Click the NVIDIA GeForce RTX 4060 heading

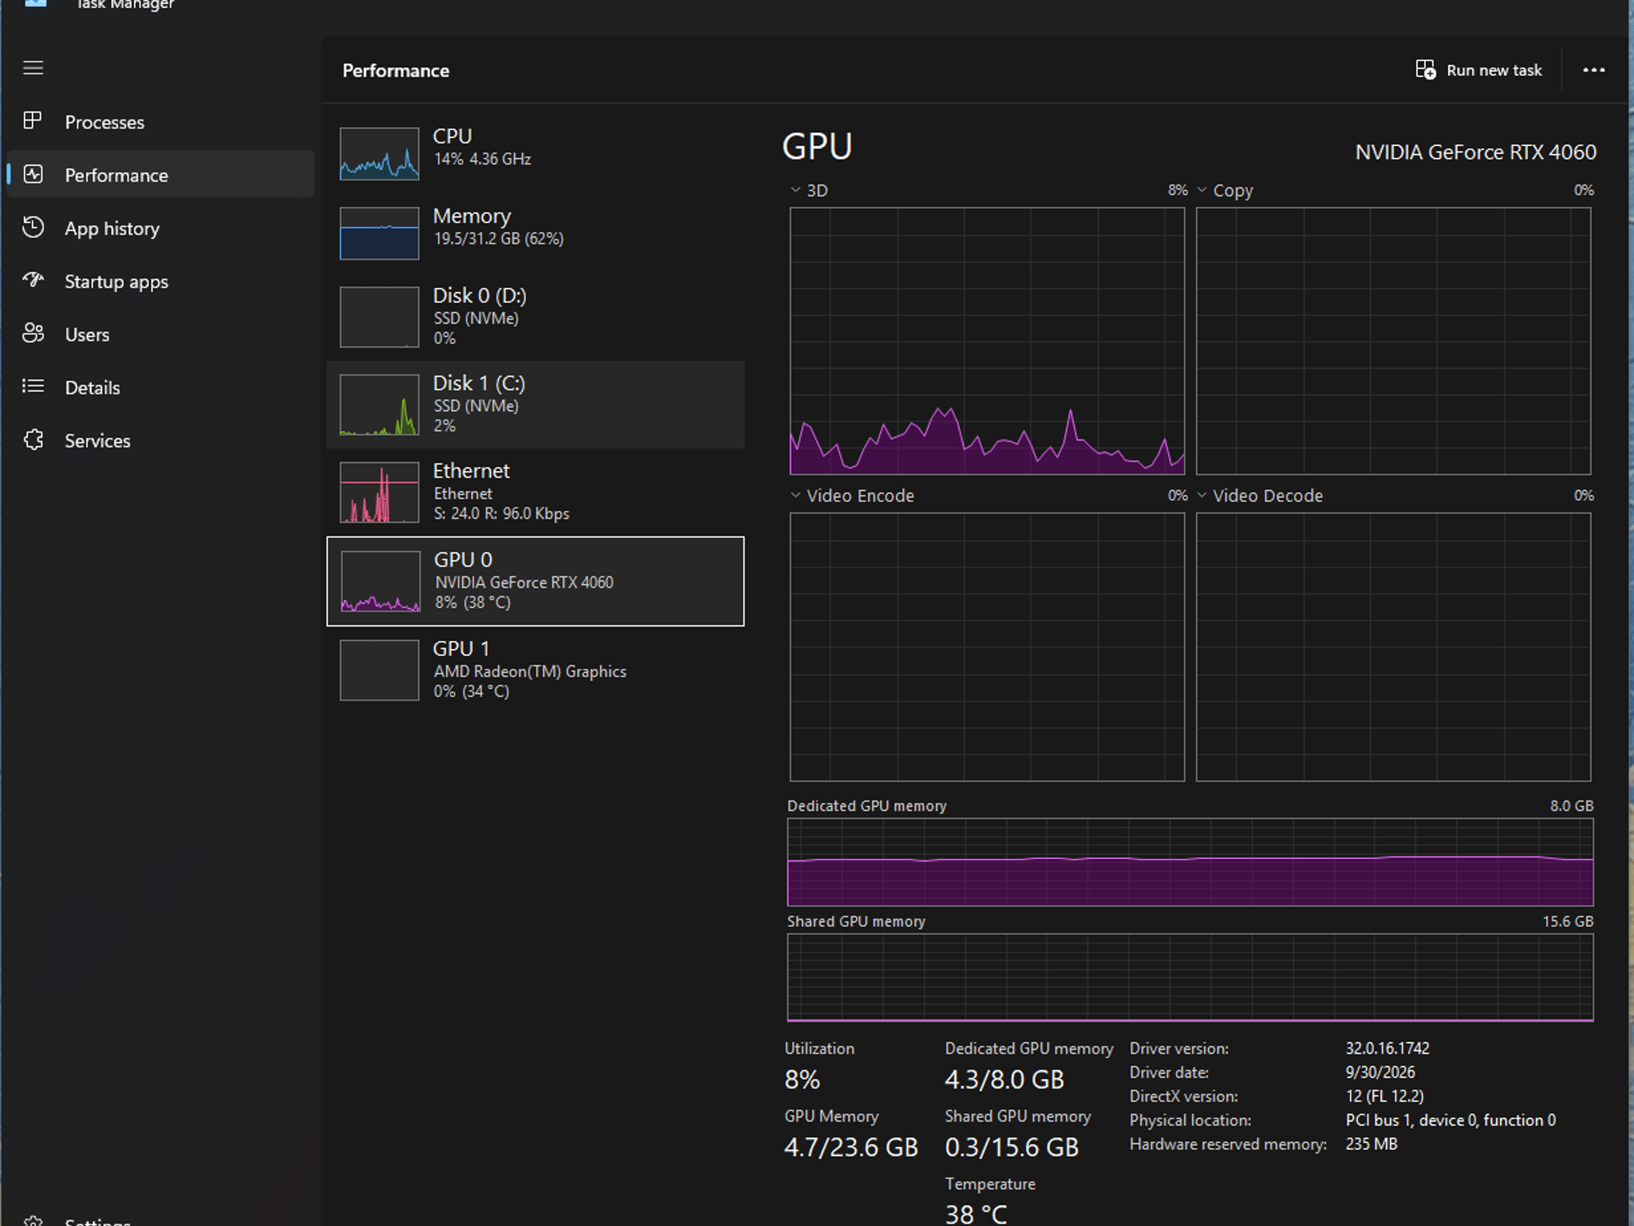[1476, 152]
